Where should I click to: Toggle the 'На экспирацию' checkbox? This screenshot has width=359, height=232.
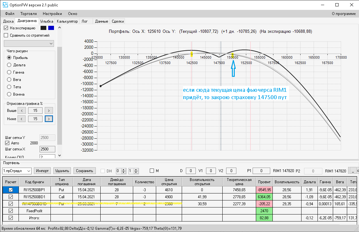(6, 28)
